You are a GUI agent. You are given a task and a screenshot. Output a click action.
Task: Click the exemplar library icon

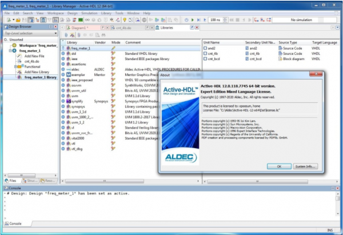pyautogui.click(x=68, y=75)
